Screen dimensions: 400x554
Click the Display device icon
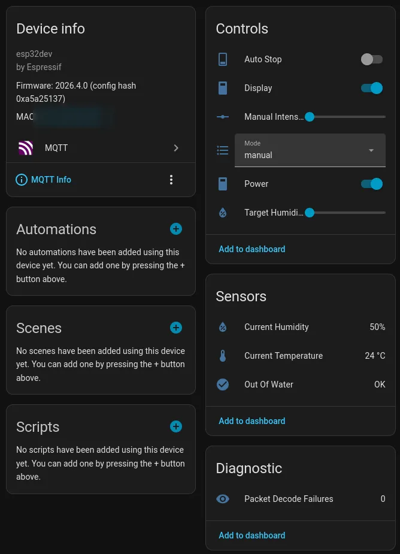pos(223,88)
